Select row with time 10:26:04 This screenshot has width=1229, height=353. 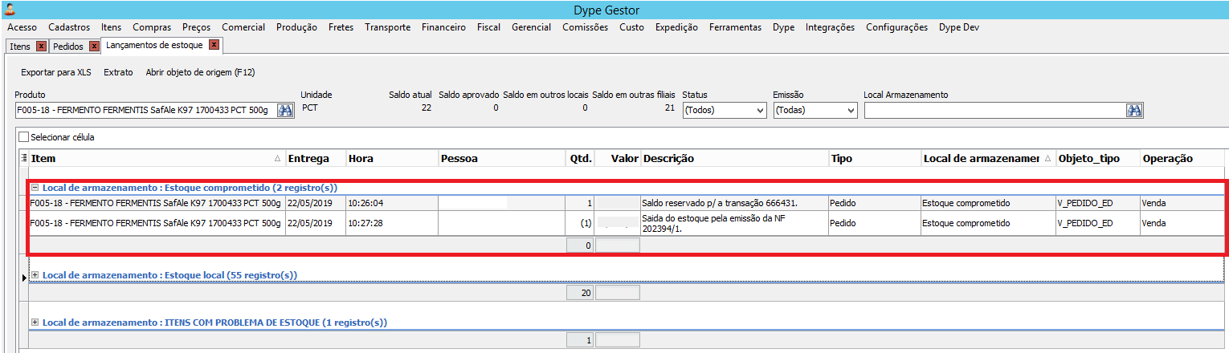pos(627,203)
